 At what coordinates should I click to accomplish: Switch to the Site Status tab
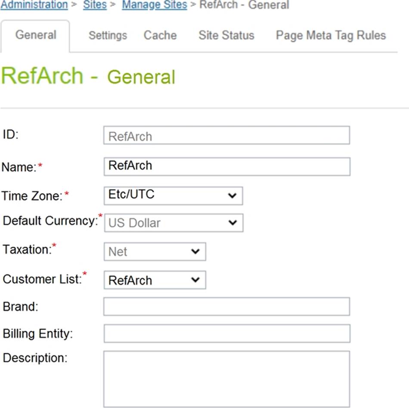226,35
